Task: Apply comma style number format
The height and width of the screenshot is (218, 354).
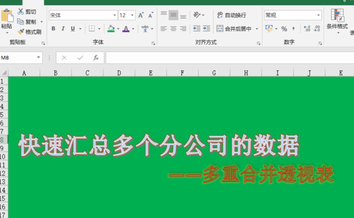Action: [x=293, y=29]
